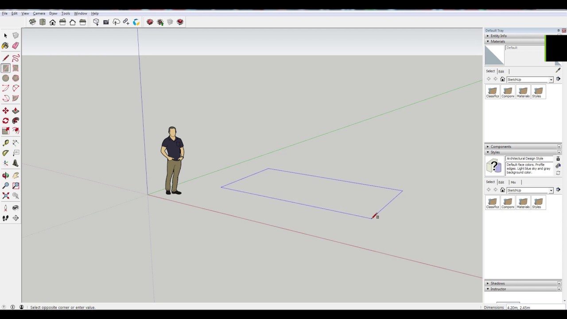Switch to Iso view house icon

click(32, 22)
